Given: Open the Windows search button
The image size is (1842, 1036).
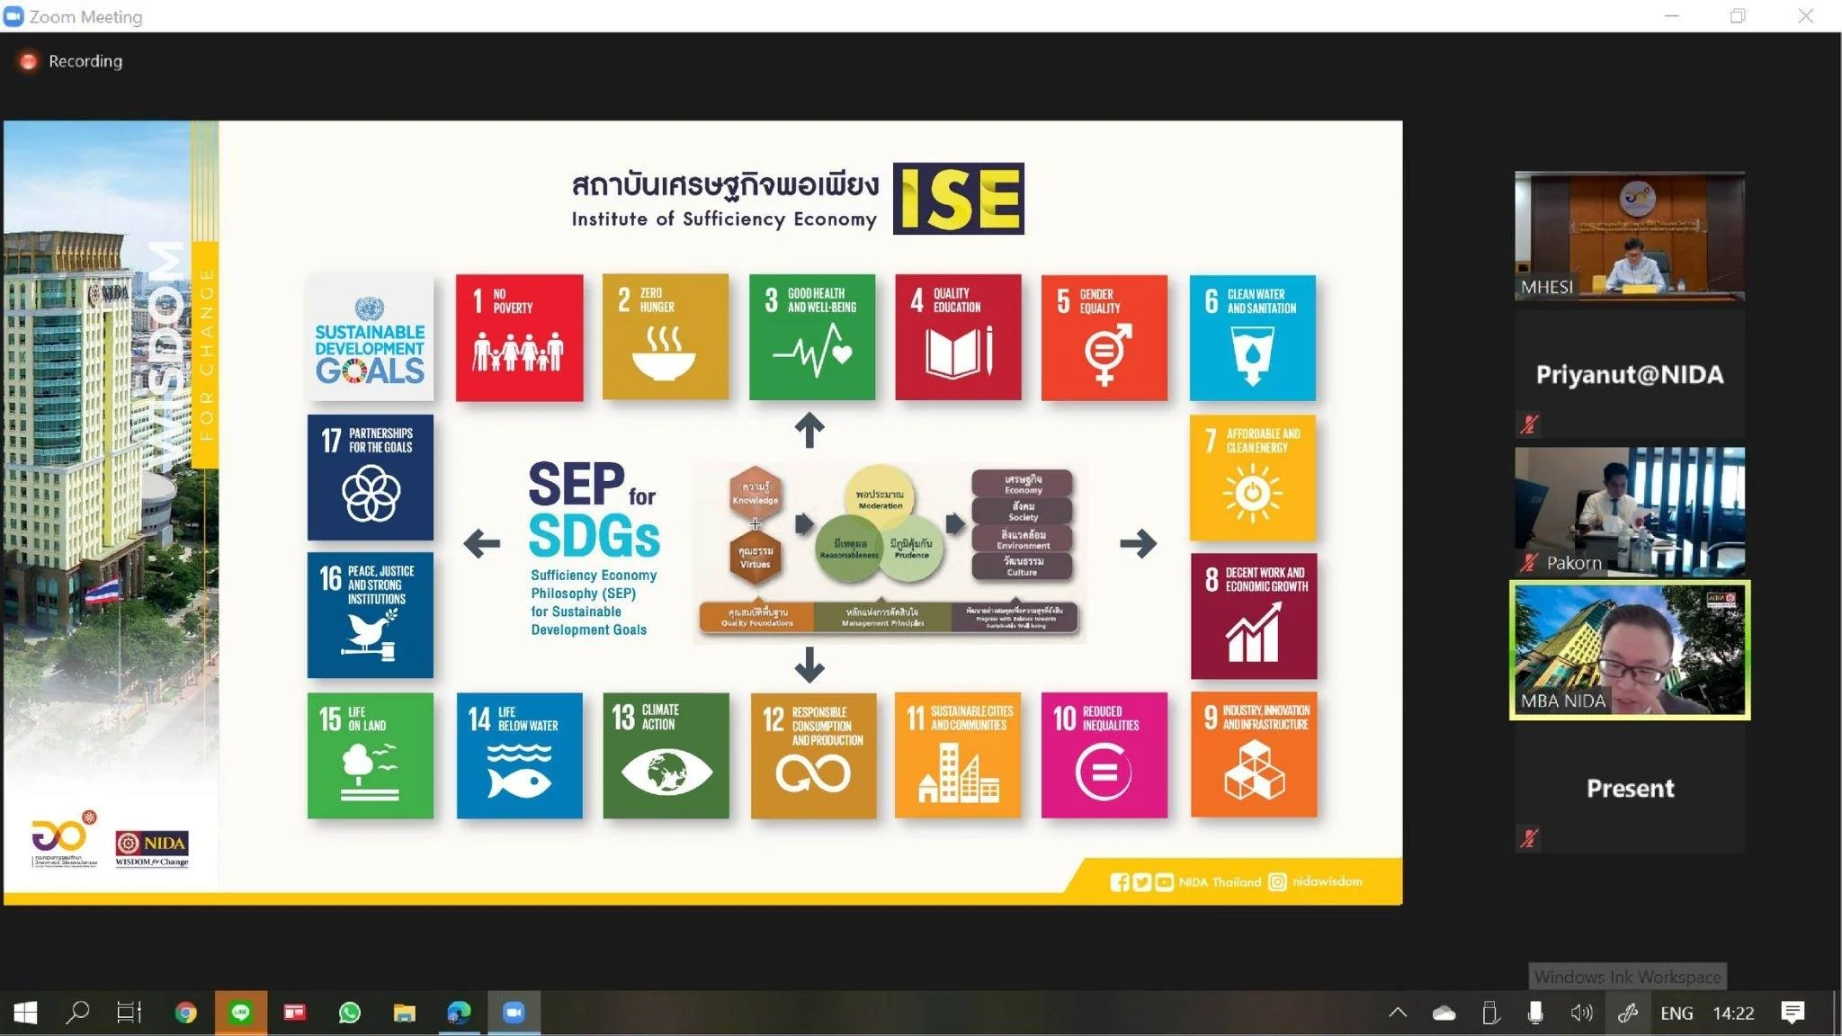Looking at the screenshot, I should click(x=78, y=1013).
